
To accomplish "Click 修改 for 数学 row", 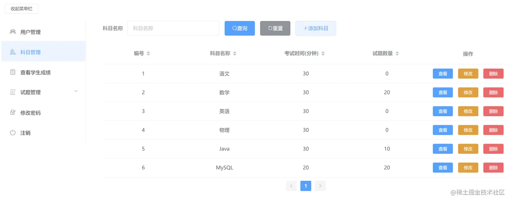I will tap(468, 92).
